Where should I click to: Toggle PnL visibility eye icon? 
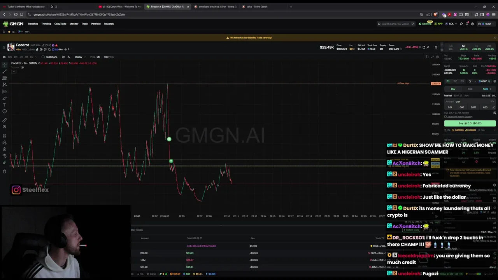click(x=420, y=47)
